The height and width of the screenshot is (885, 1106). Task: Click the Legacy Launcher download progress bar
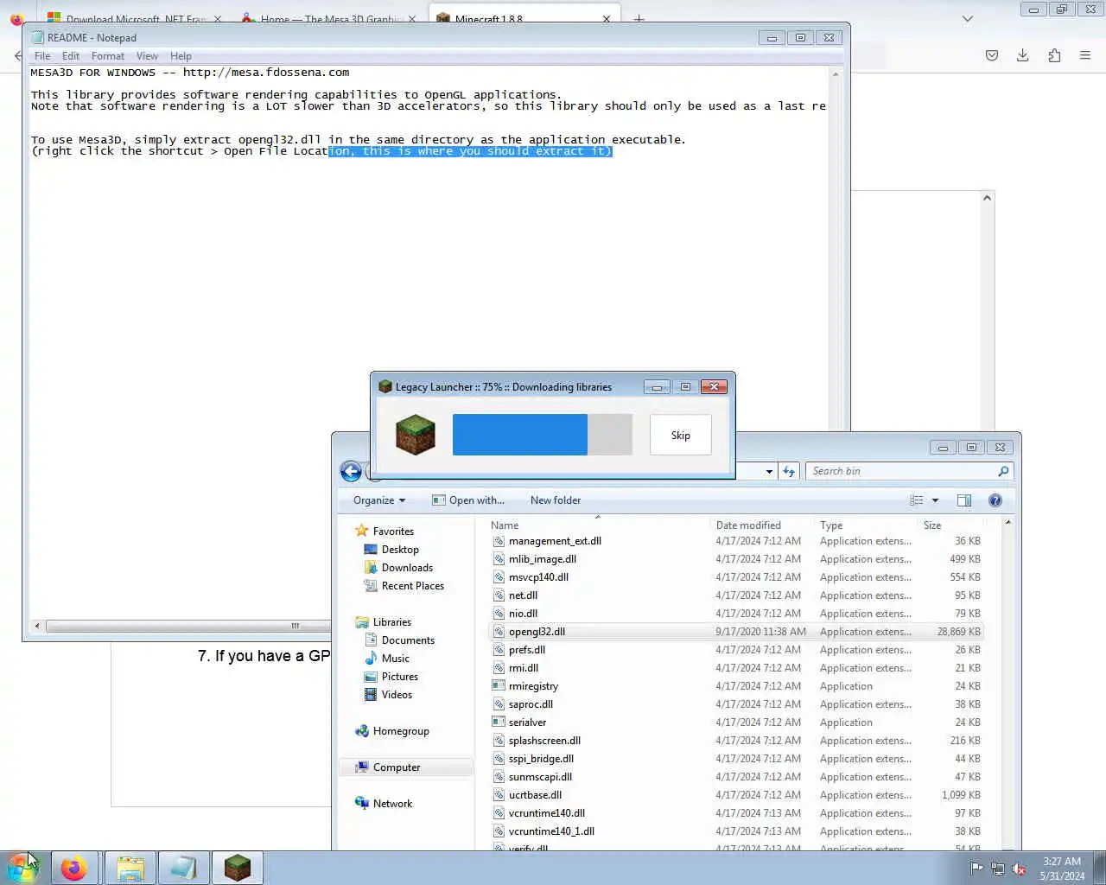[543, 435]
